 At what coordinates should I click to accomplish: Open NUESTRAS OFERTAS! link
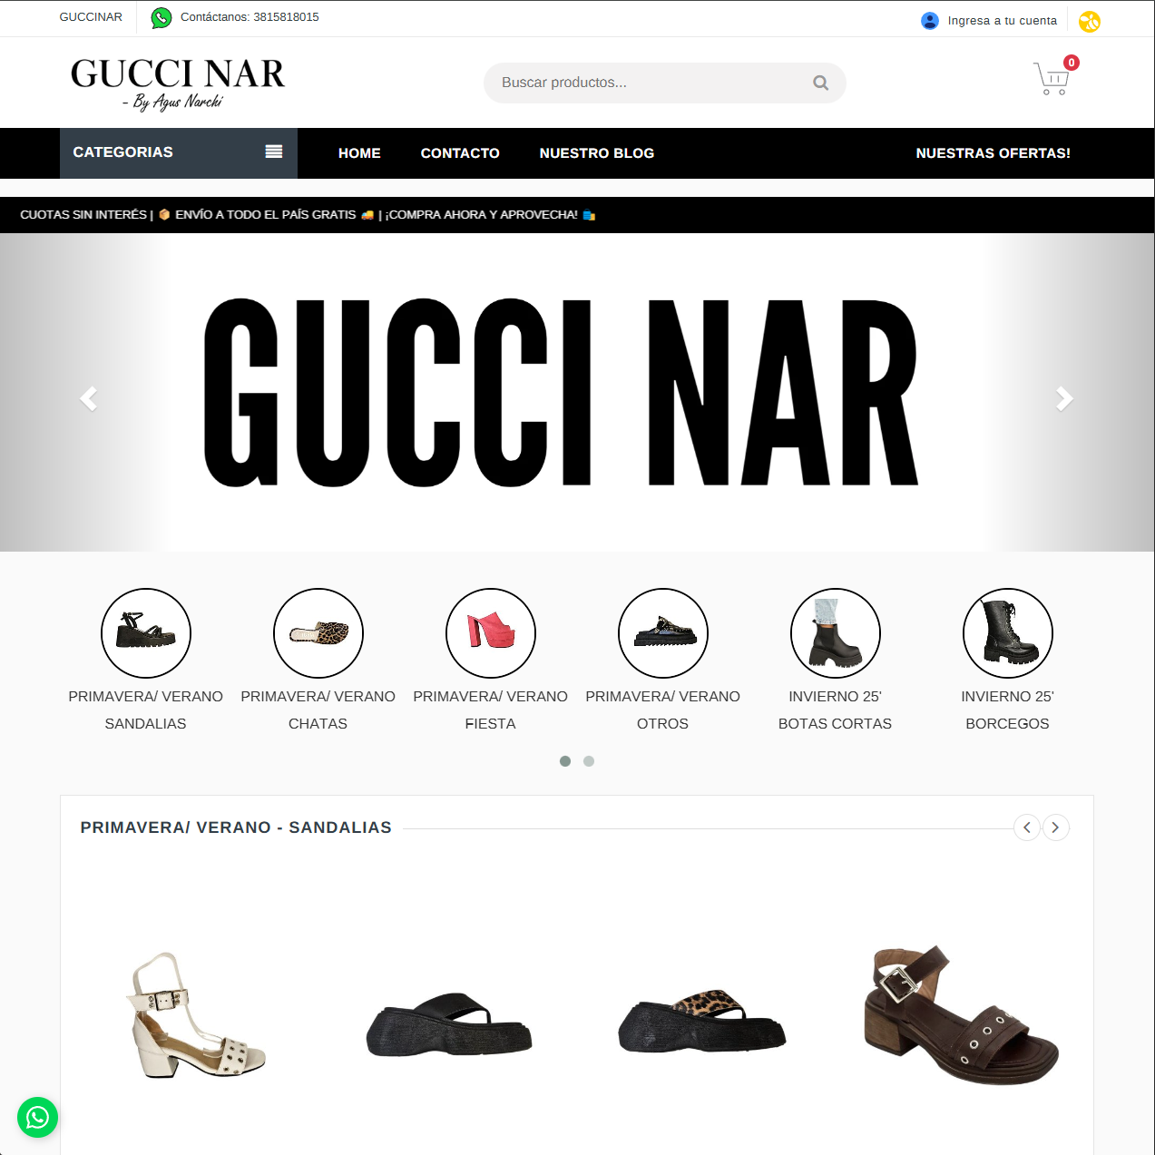[993, 153]
